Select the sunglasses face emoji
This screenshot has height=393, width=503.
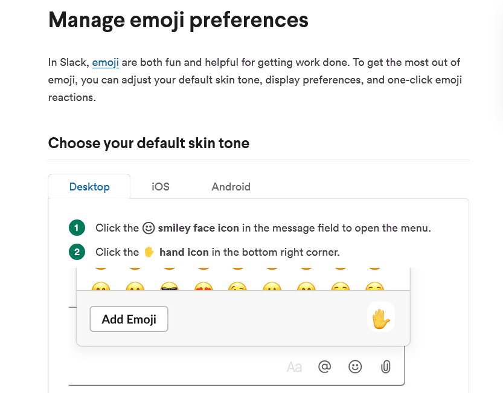tap(168, 288)
